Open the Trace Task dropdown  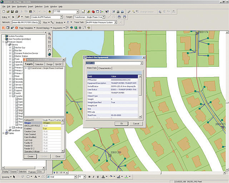click(115, 22)
